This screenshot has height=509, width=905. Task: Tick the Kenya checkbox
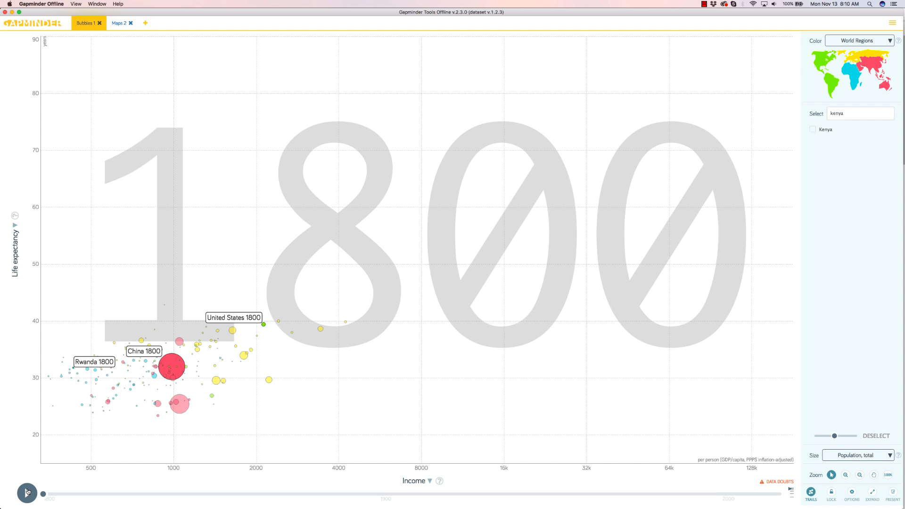click(x=813, y=129)
